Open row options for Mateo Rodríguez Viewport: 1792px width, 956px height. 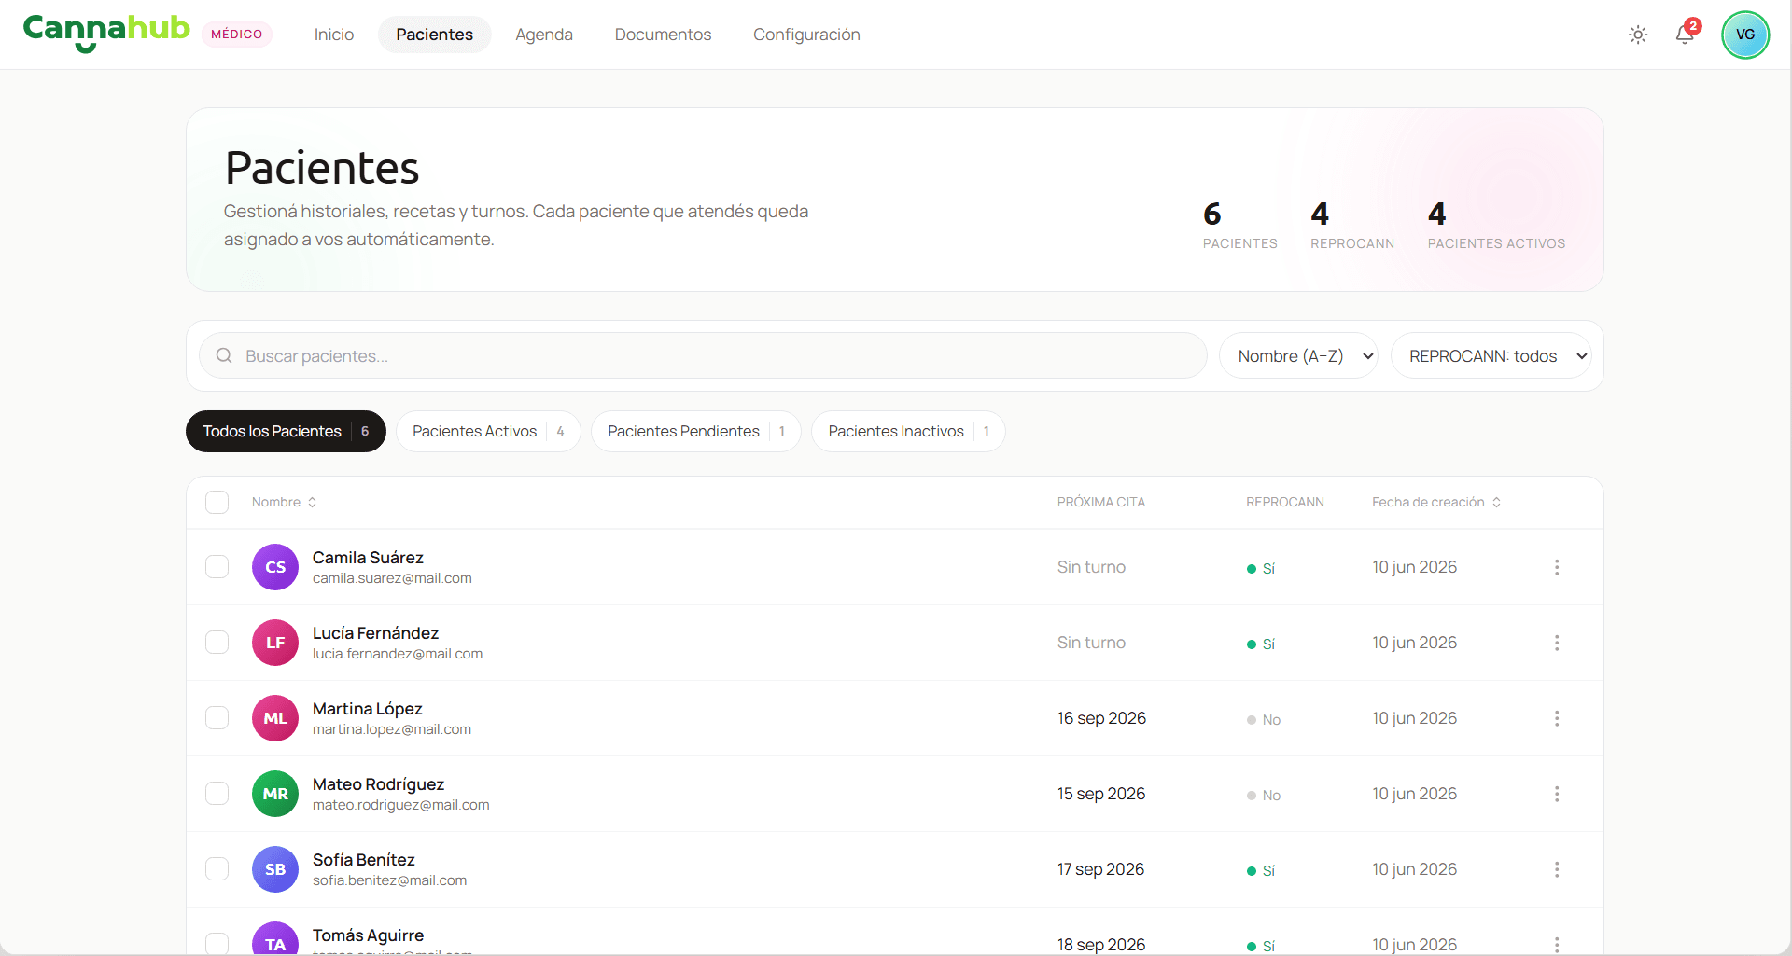(x=1557, y=794)
